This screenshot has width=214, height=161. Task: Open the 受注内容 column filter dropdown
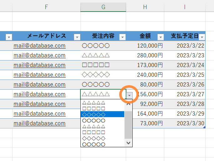coord(122,37)
